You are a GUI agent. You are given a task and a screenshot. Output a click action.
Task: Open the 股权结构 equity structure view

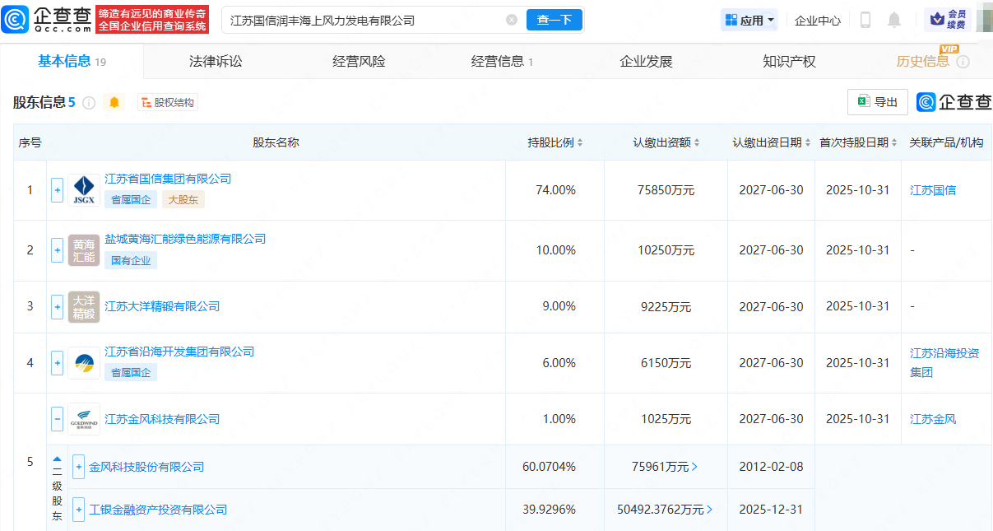tap(168, 103)
